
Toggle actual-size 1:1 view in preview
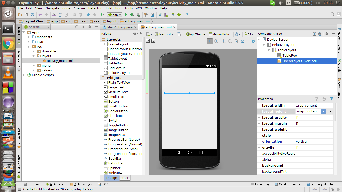(x=216, y=41)
